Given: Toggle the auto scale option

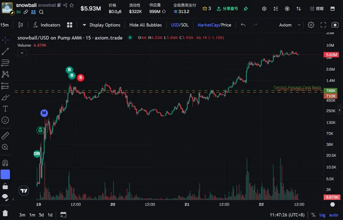Looking at the screenshot, I should 334,215.
